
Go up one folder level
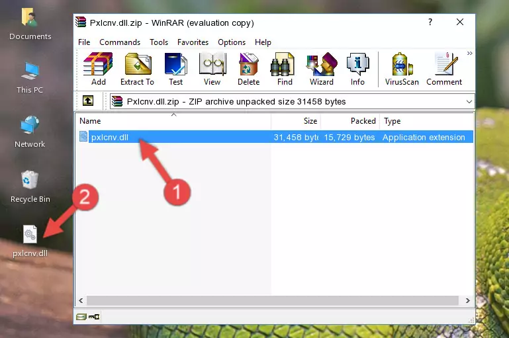tap(88, 101)
